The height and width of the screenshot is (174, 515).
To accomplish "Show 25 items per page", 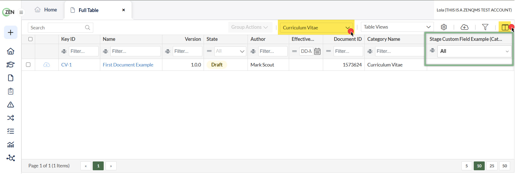I will pyautogui.click(x=492, y=166).
